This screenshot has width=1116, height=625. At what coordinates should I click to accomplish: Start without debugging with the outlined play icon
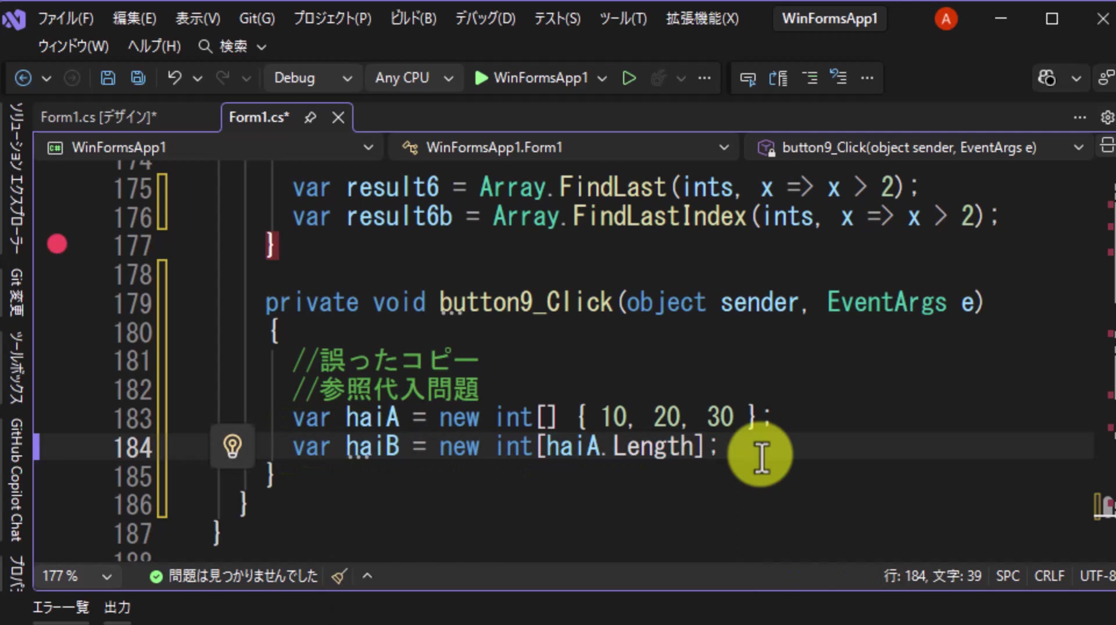pos(629,78)
